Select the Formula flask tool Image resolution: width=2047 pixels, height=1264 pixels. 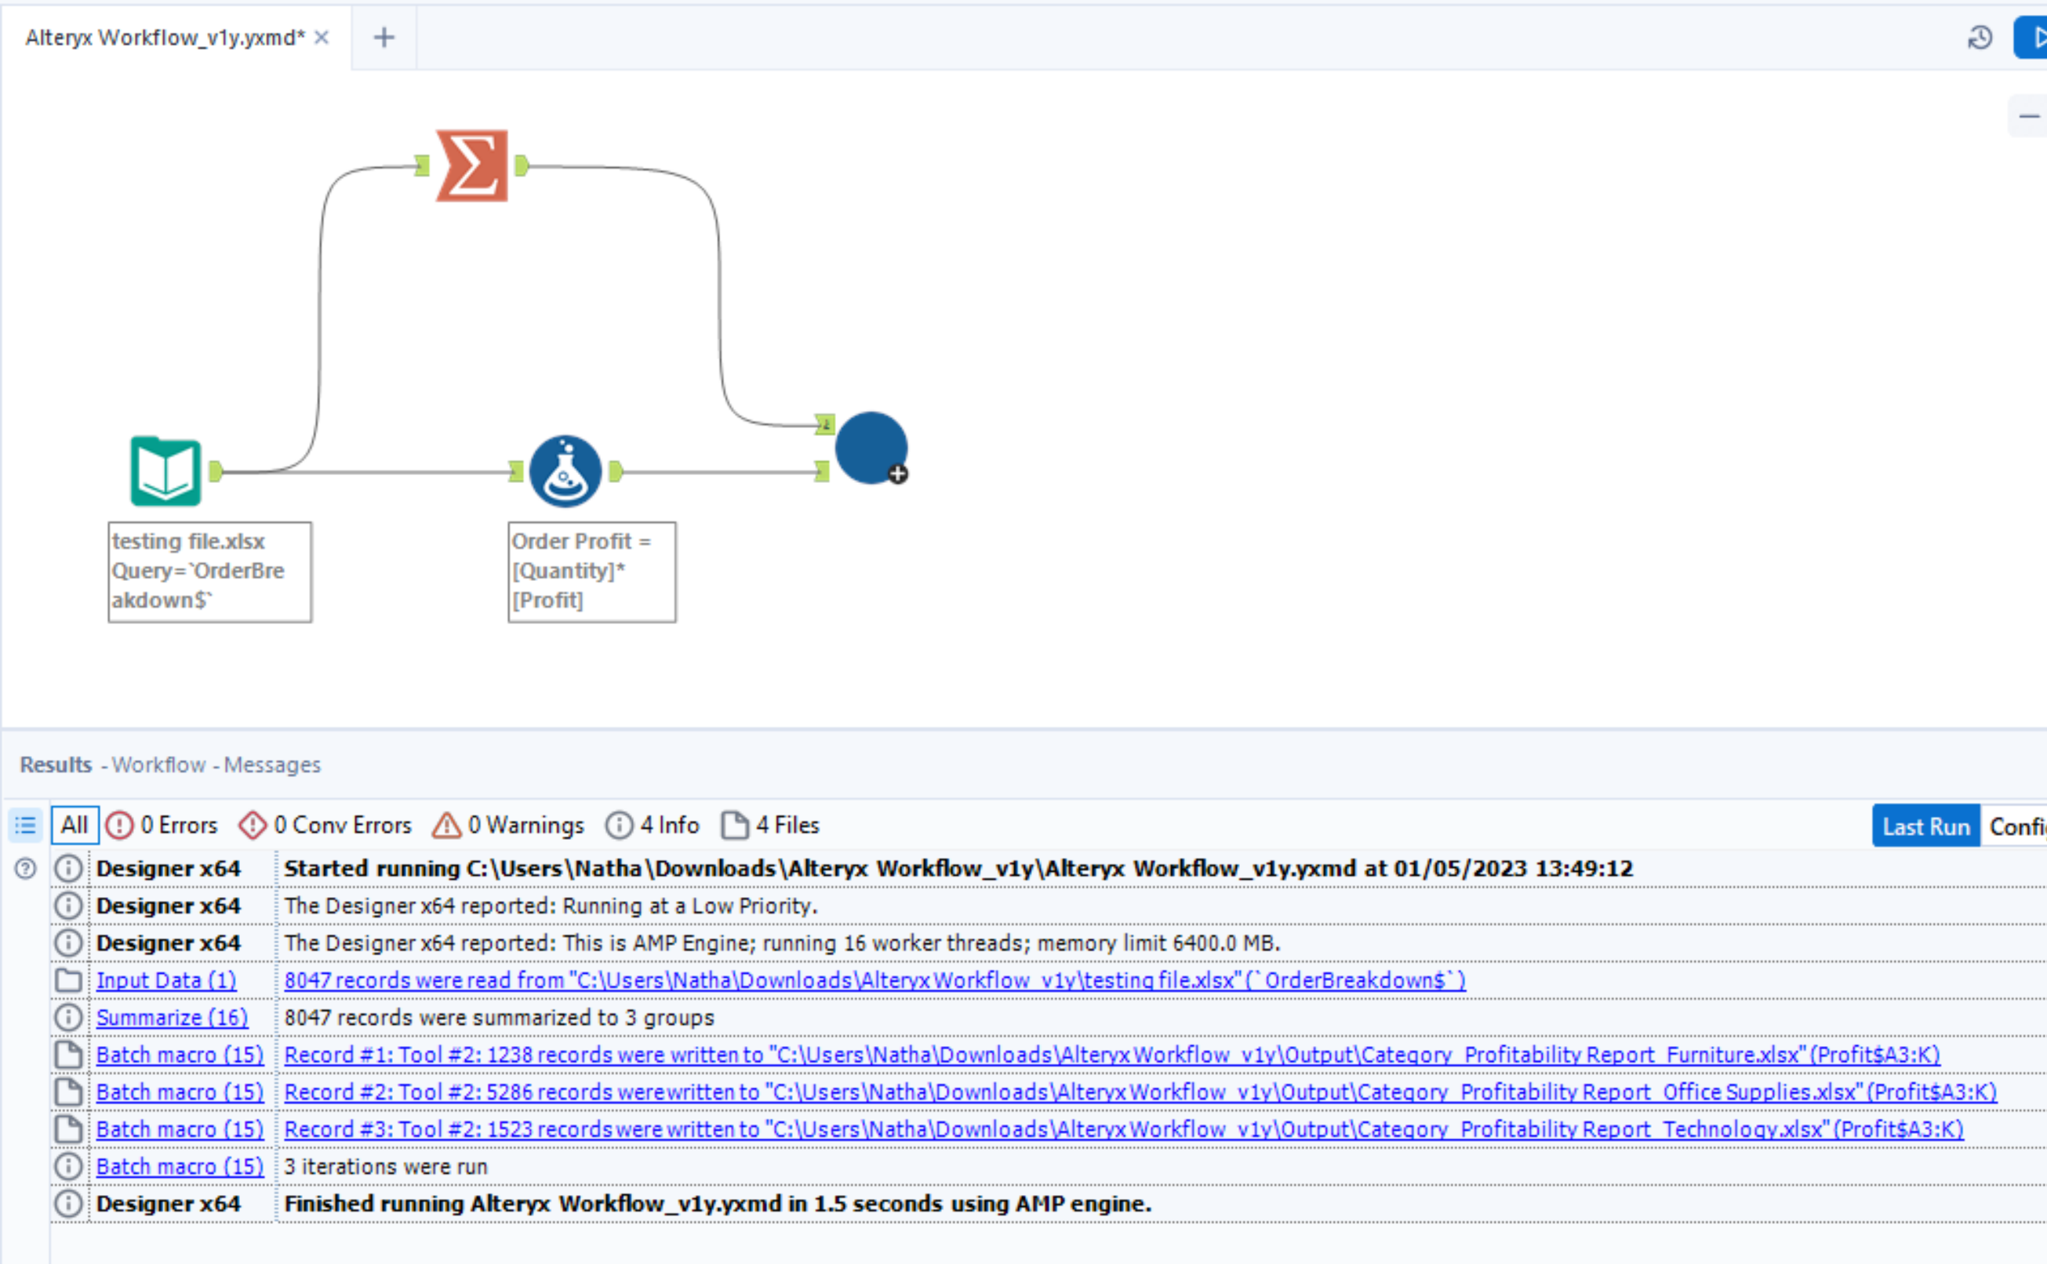(x=565, y=471)
